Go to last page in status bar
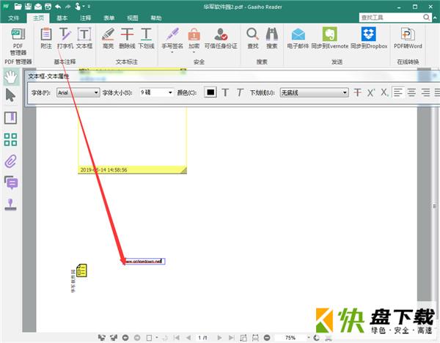 [232, 338]
